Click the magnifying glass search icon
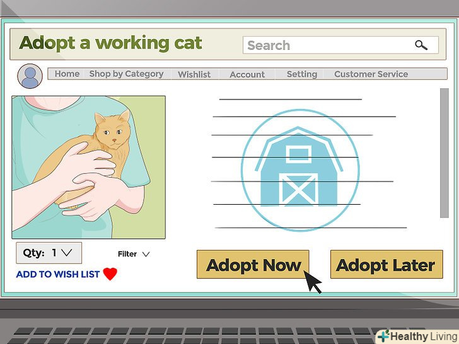Viewport: 459px width, 344px height. coord(421,45)
